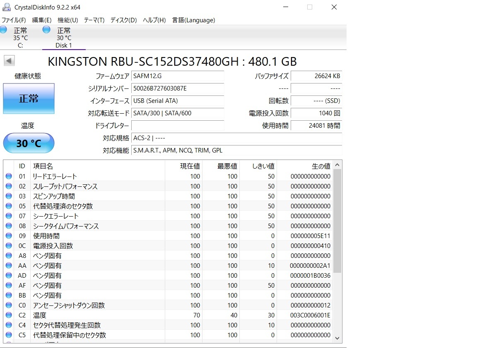Click status dot for ID 03 スピンアップ時間
Screen dimensions: 477x348
9,196
